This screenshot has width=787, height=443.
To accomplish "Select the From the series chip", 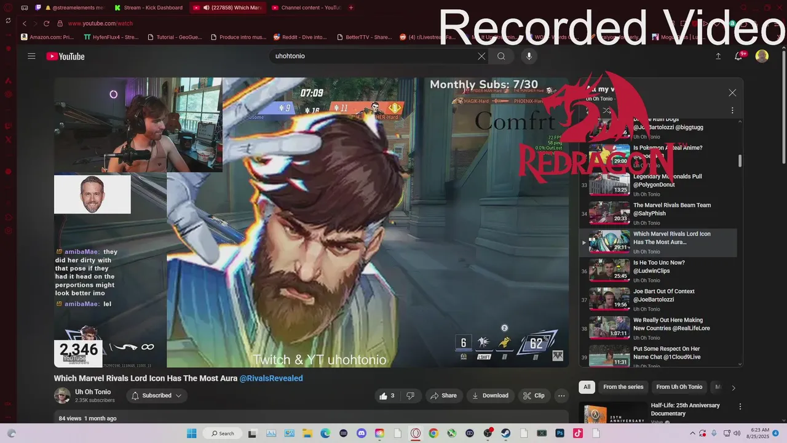I will pyautogui.click(x=623, y=387).
